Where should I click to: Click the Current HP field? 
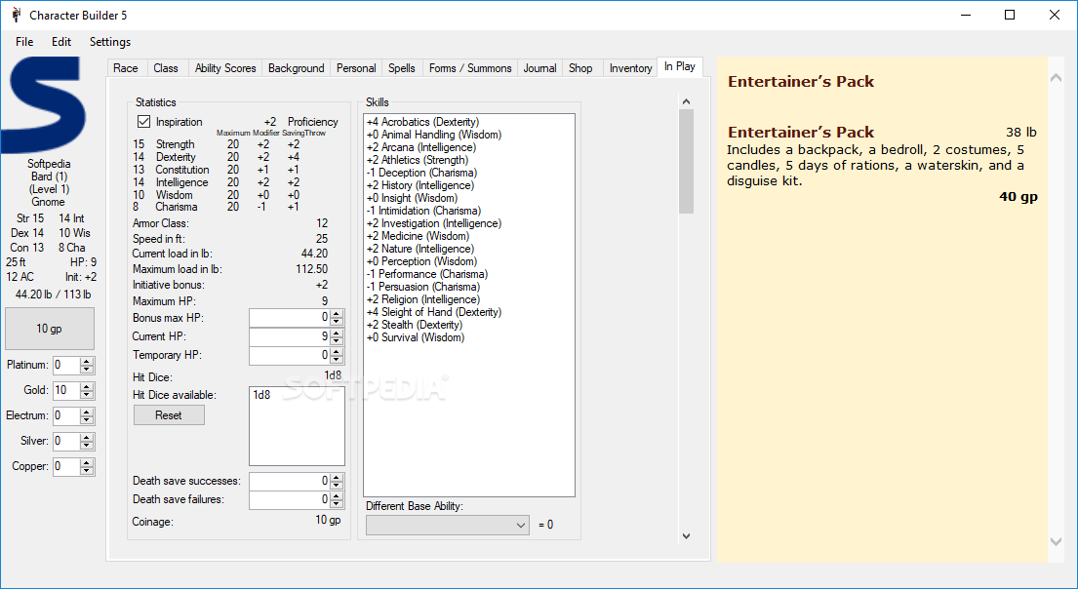click(x=290, y=336)
